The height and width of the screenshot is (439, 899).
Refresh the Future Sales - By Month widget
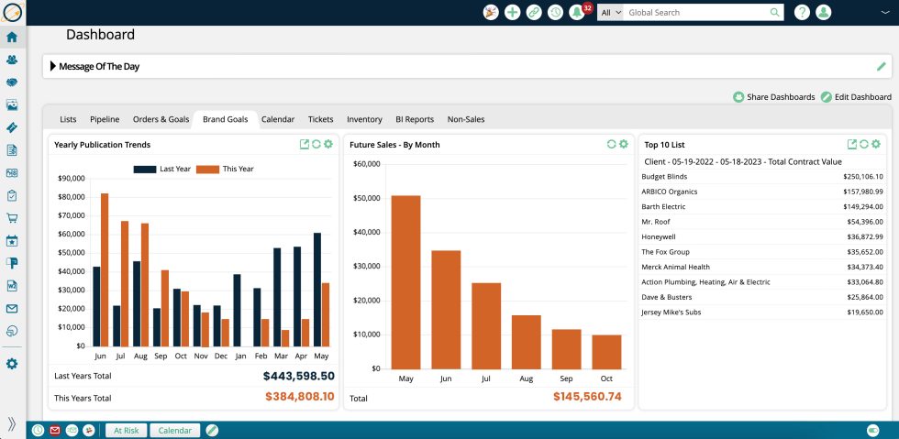tap(611, 144)
